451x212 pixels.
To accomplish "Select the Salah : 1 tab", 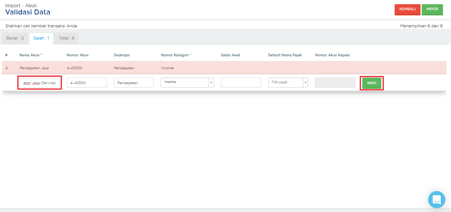I will 41,38.
